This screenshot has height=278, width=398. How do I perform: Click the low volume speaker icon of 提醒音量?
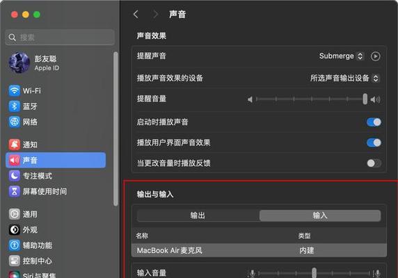(x=250, y=99)
